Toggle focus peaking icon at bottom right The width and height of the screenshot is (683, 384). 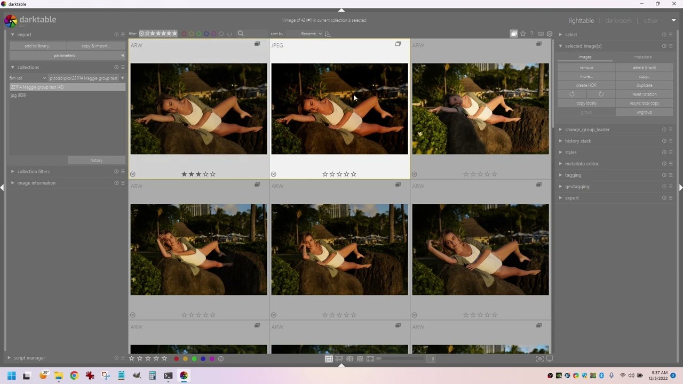540,358
